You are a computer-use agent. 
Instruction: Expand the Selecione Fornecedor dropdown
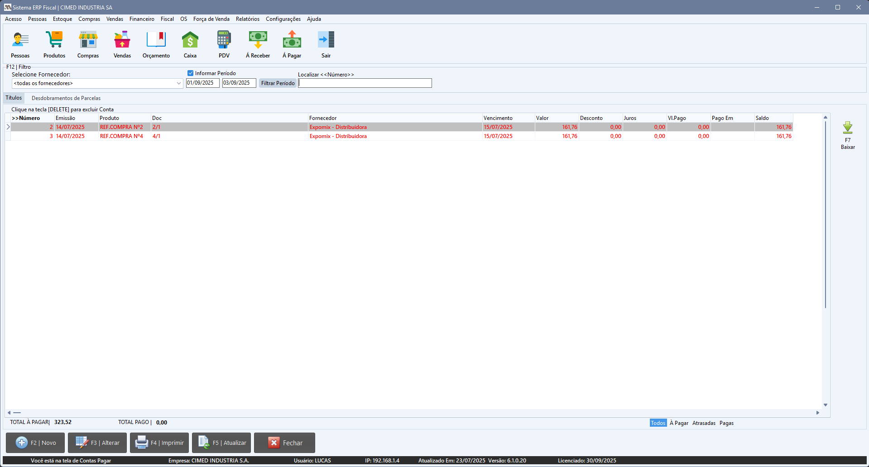pos(178,83)
